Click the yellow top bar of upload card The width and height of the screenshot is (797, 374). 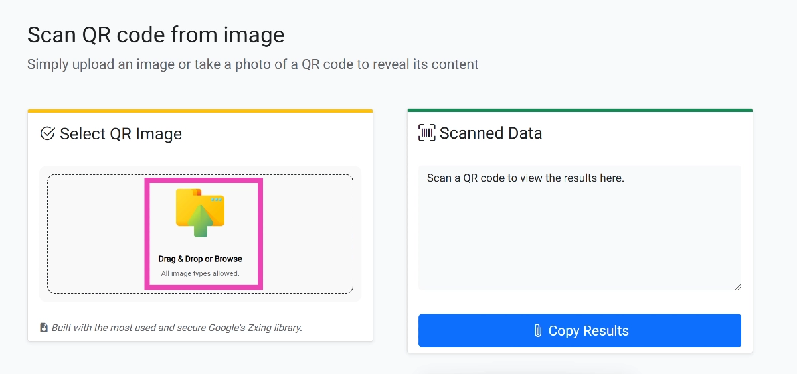pos(200,111)
